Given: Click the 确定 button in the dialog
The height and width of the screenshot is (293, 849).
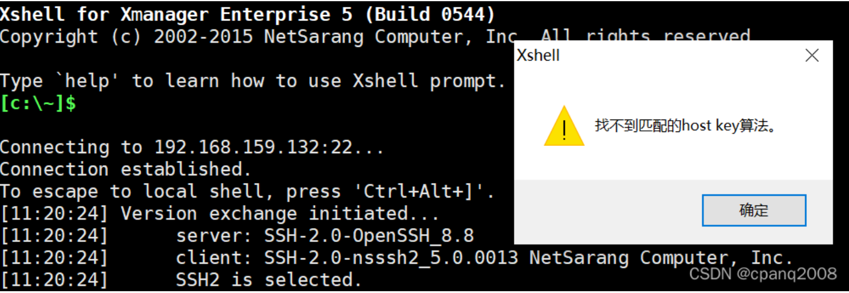Looking at the screenshot, I should (753, 210).
